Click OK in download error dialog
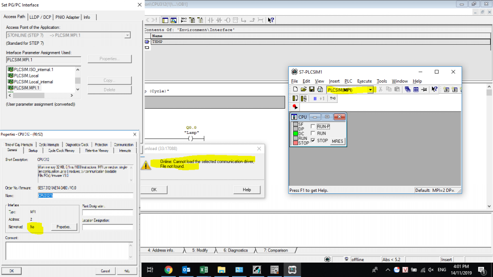The image size is (493, 277). click(x=154, y=189)
